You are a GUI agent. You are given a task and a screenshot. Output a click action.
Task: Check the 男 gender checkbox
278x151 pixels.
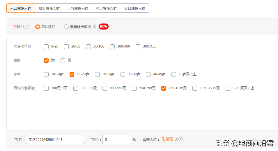tap(63, 61)
